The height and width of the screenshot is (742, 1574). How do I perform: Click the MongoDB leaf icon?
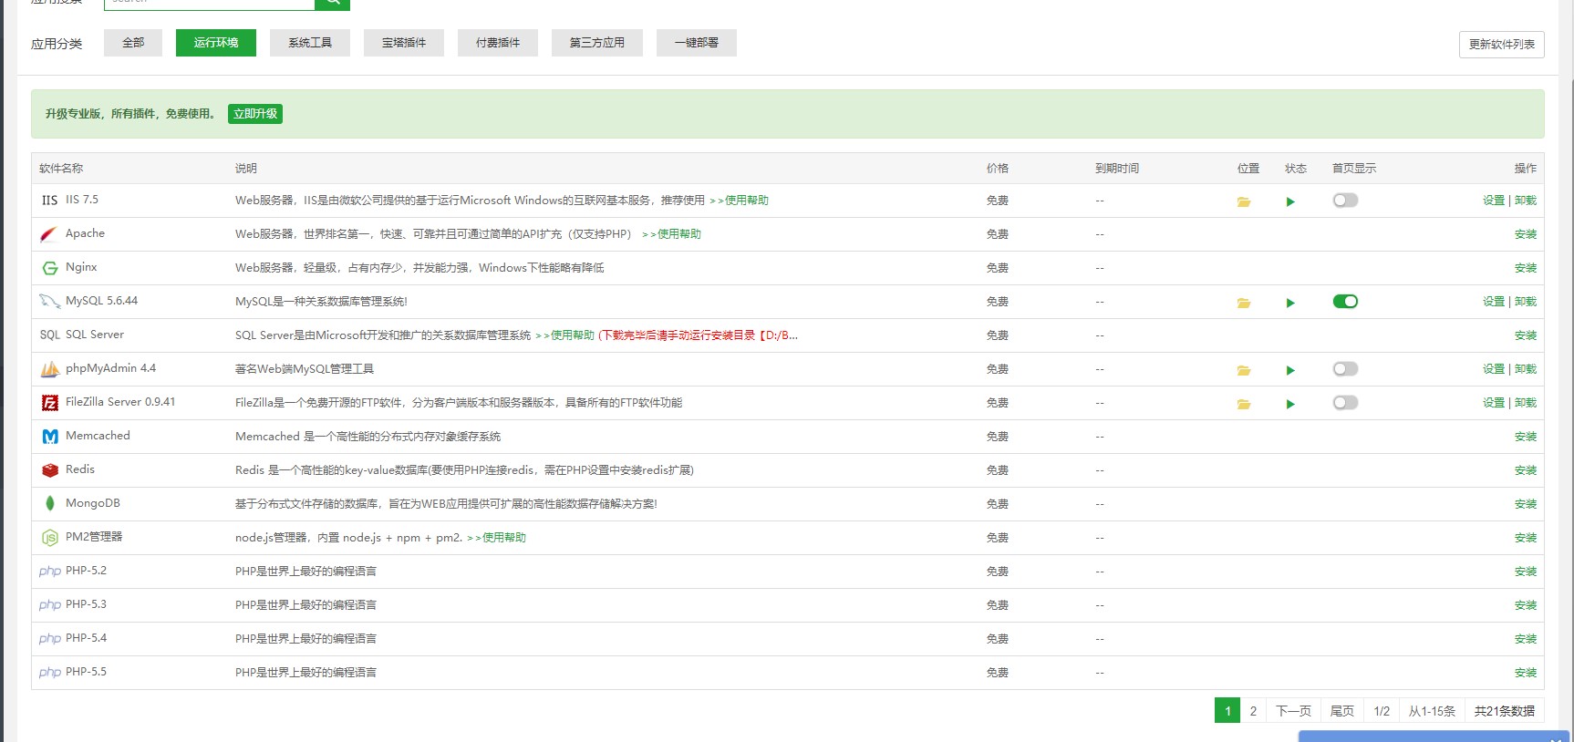[50, 503]
